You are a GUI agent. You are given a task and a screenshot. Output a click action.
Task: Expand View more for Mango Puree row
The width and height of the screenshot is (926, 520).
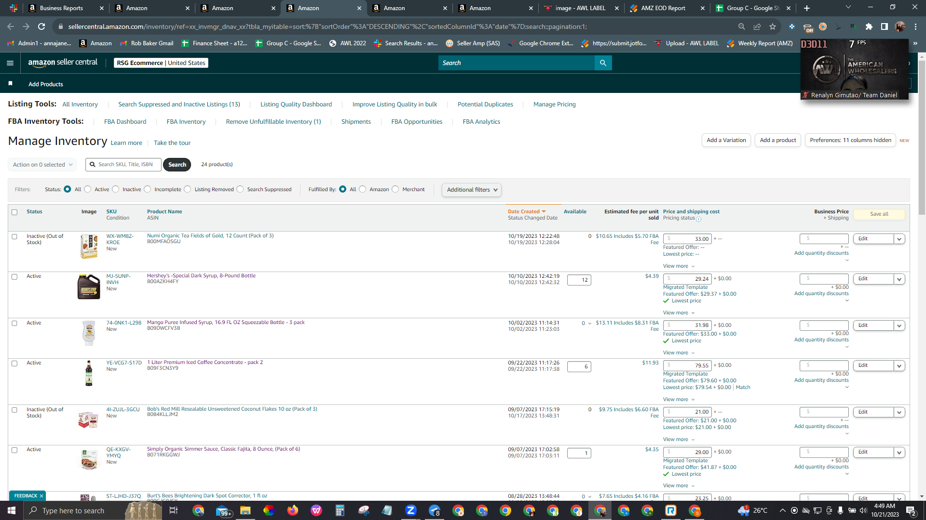[x=679, y=353]
